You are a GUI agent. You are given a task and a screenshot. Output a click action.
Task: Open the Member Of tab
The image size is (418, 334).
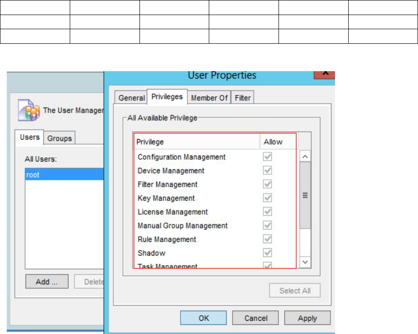coord(209,98)
